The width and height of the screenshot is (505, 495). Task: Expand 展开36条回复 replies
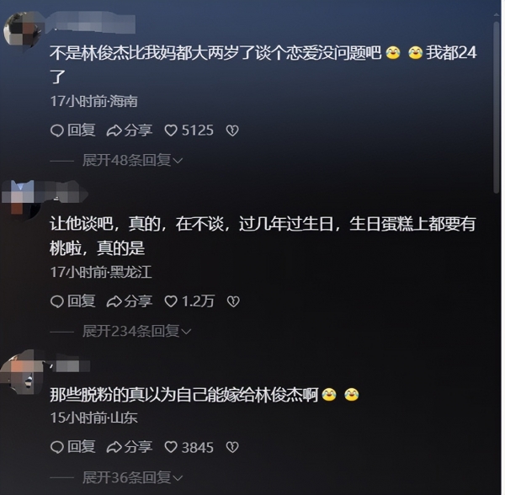132,477
